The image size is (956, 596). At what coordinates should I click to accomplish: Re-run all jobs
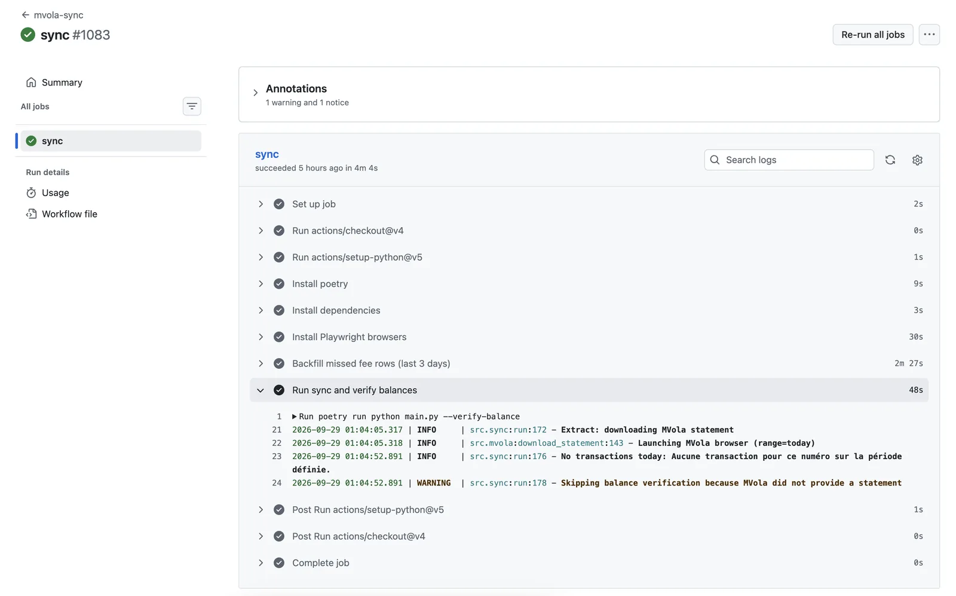pos(872,35)
